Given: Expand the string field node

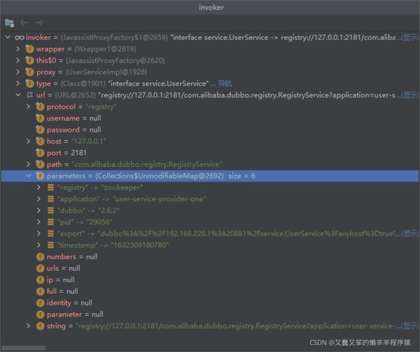Looking at the screenshot, I should tap(28, 326).
